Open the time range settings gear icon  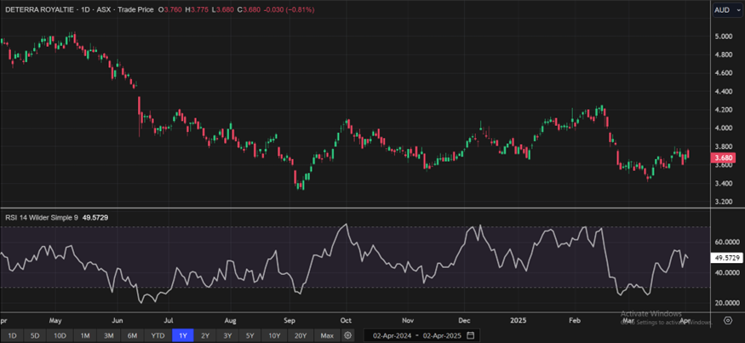348,335
